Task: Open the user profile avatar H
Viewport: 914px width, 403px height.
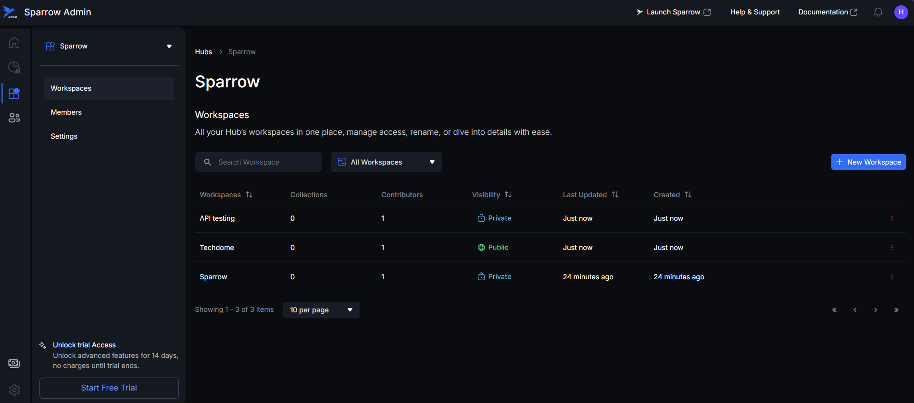Action: point(901,12)
